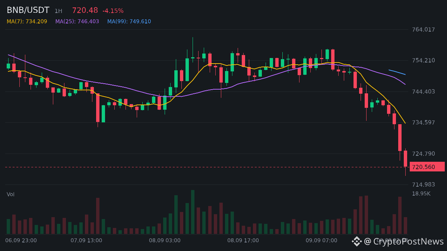This screenshot has width=447, height=251.
Task: Select the BNB/USDT pair title
Action: [28, 10]
